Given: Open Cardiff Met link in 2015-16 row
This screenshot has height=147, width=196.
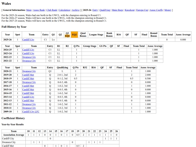Looking at the screenshot, I should coord(28,90).
